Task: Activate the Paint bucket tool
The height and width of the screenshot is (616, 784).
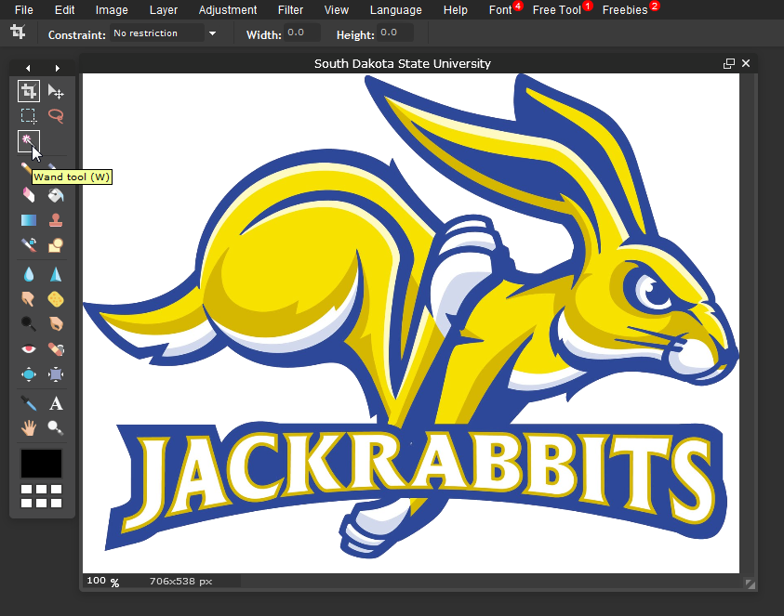Action: [x=56, y=194]
